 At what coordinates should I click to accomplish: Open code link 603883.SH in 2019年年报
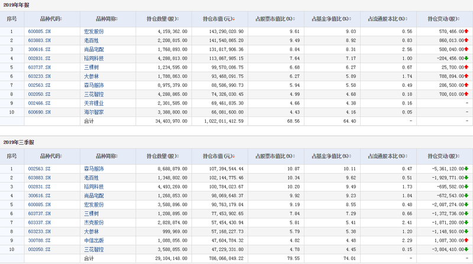(x=40, y=40)
